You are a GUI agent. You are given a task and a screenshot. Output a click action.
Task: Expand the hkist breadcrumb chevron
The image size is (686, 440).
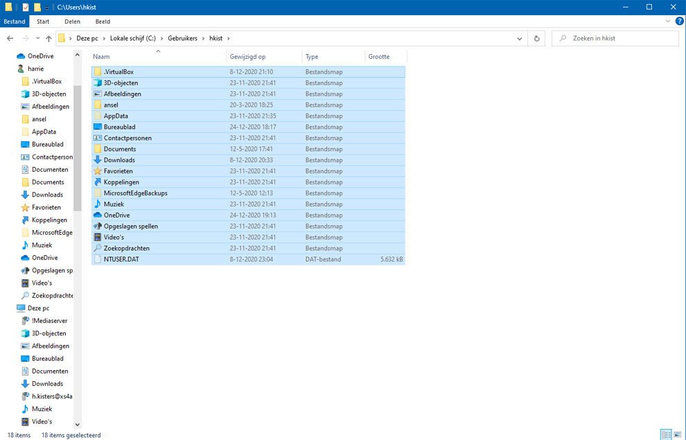click(229, 39)
